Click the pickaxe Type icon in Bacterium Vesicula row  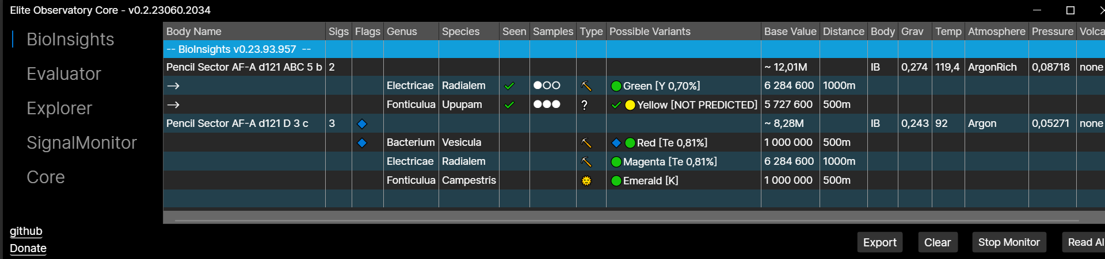[x=586, y=143]
